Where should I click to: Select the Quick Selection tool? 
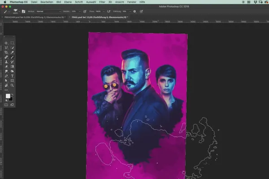pyautogui.click(x=12, y=48)
